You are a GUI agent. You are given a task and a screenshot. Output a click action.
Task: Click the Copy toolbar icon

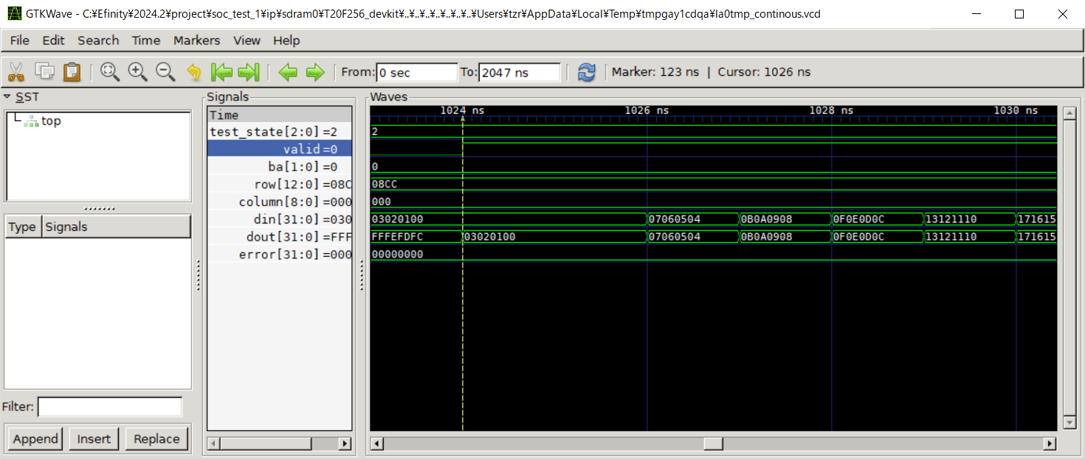(x=44, y=72)
